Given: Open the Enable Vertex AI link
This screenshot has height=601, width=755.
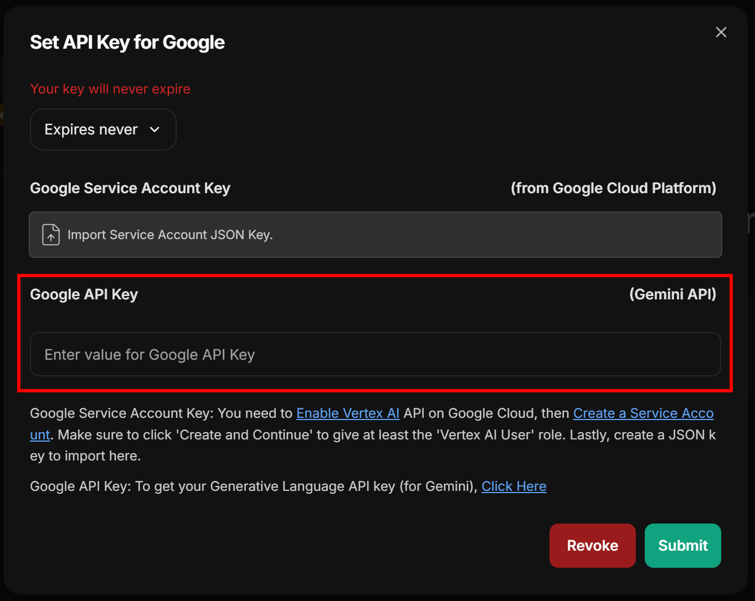Looking at the screenshot, I should (348, 413).
